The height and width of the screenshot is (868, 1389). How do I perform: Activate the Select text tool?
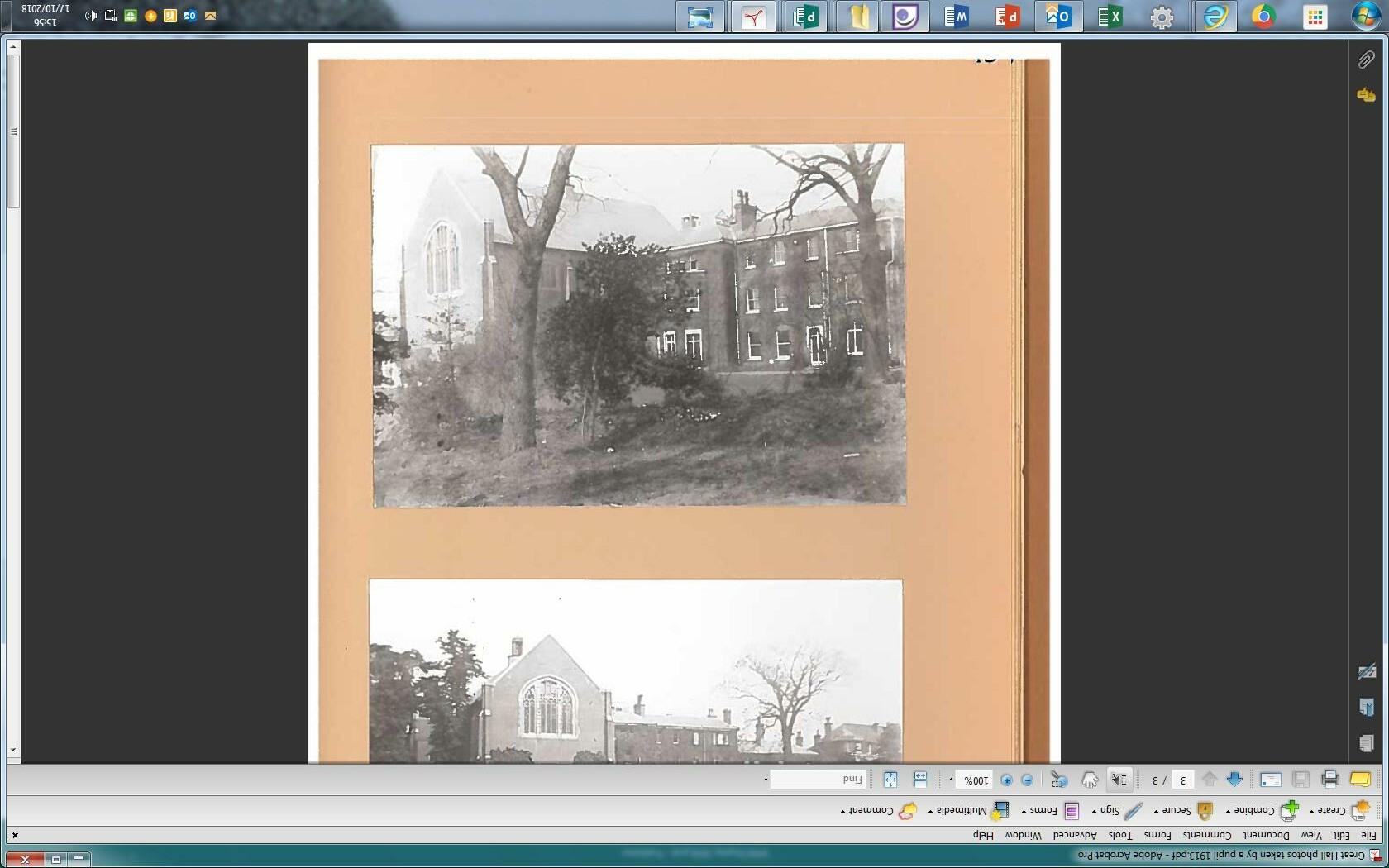coord(1119,779)
